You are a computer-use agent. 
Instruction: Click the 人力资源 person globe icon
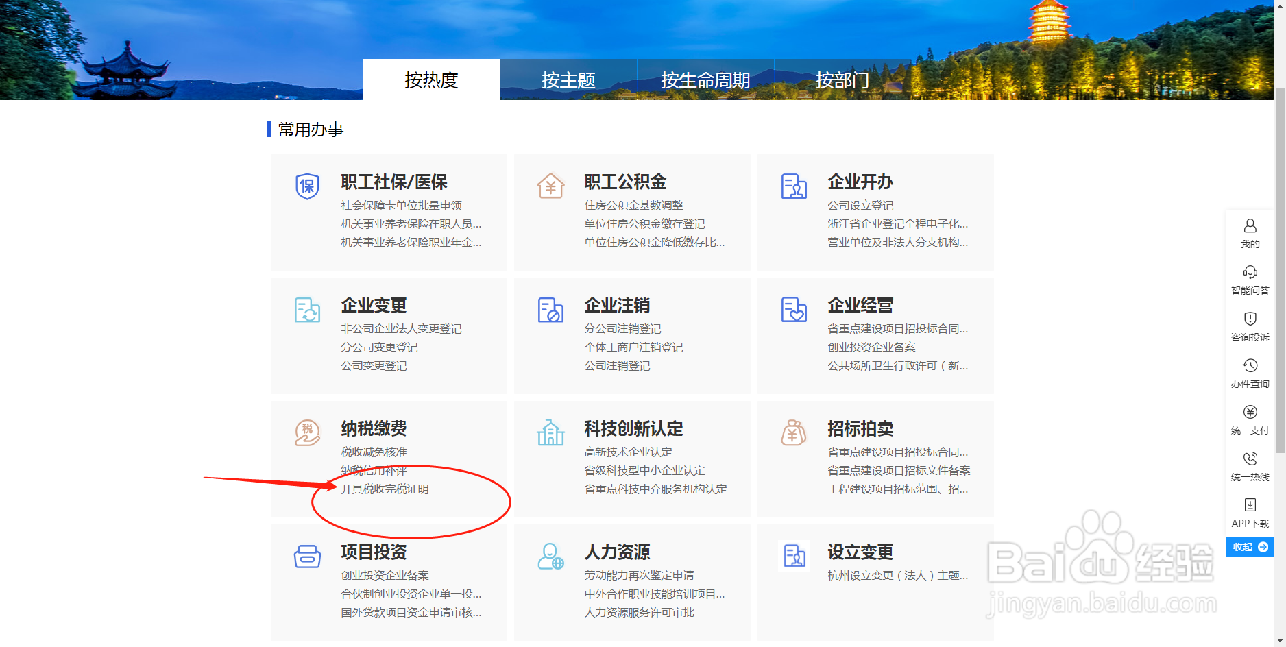pyautogui.click(x=550, y=557)
